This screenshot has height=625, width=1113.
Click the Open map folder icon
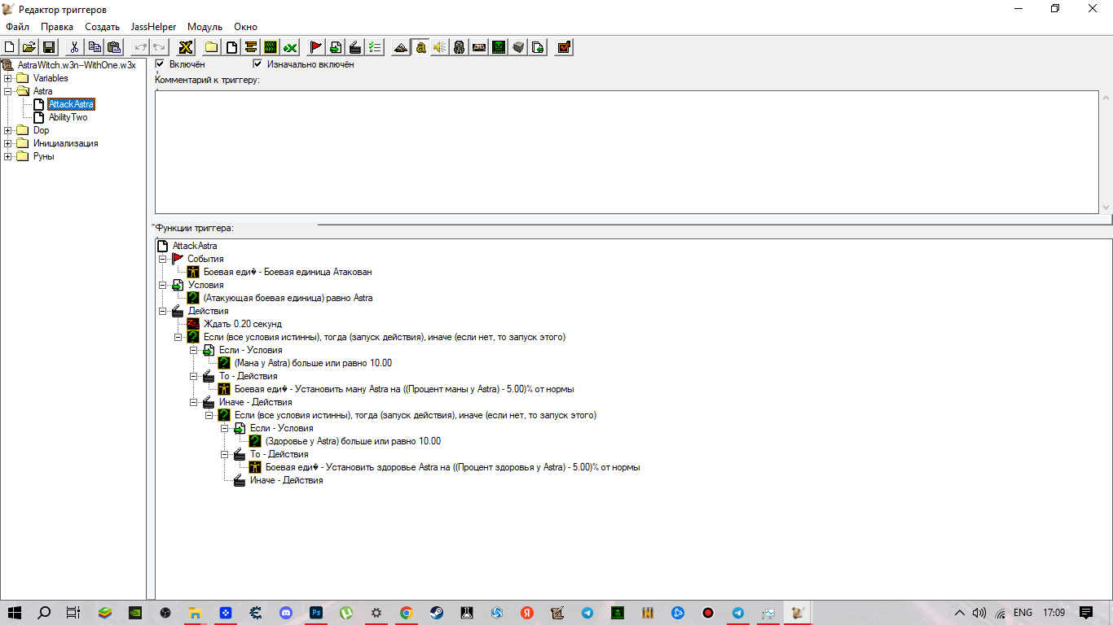point(29,47)
